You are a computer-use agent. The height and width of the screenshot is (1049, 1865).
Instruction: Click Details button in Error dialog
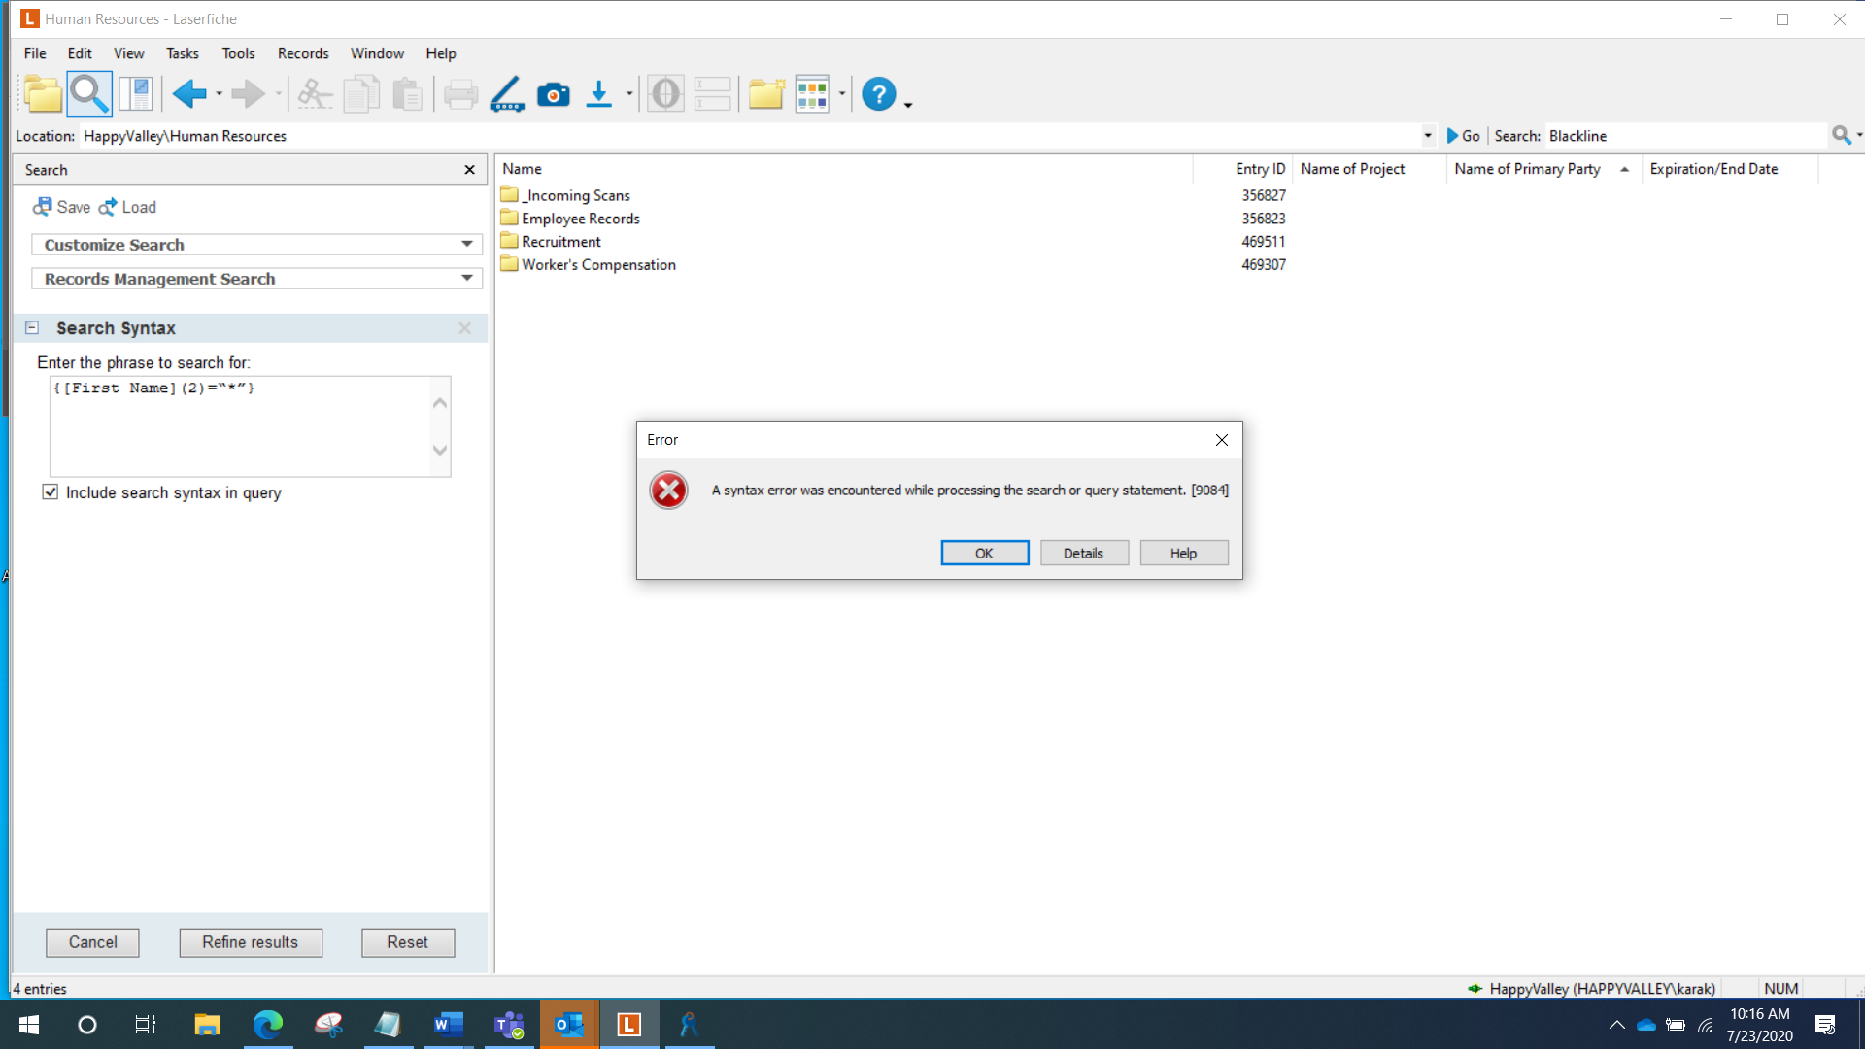point(1083,553)
